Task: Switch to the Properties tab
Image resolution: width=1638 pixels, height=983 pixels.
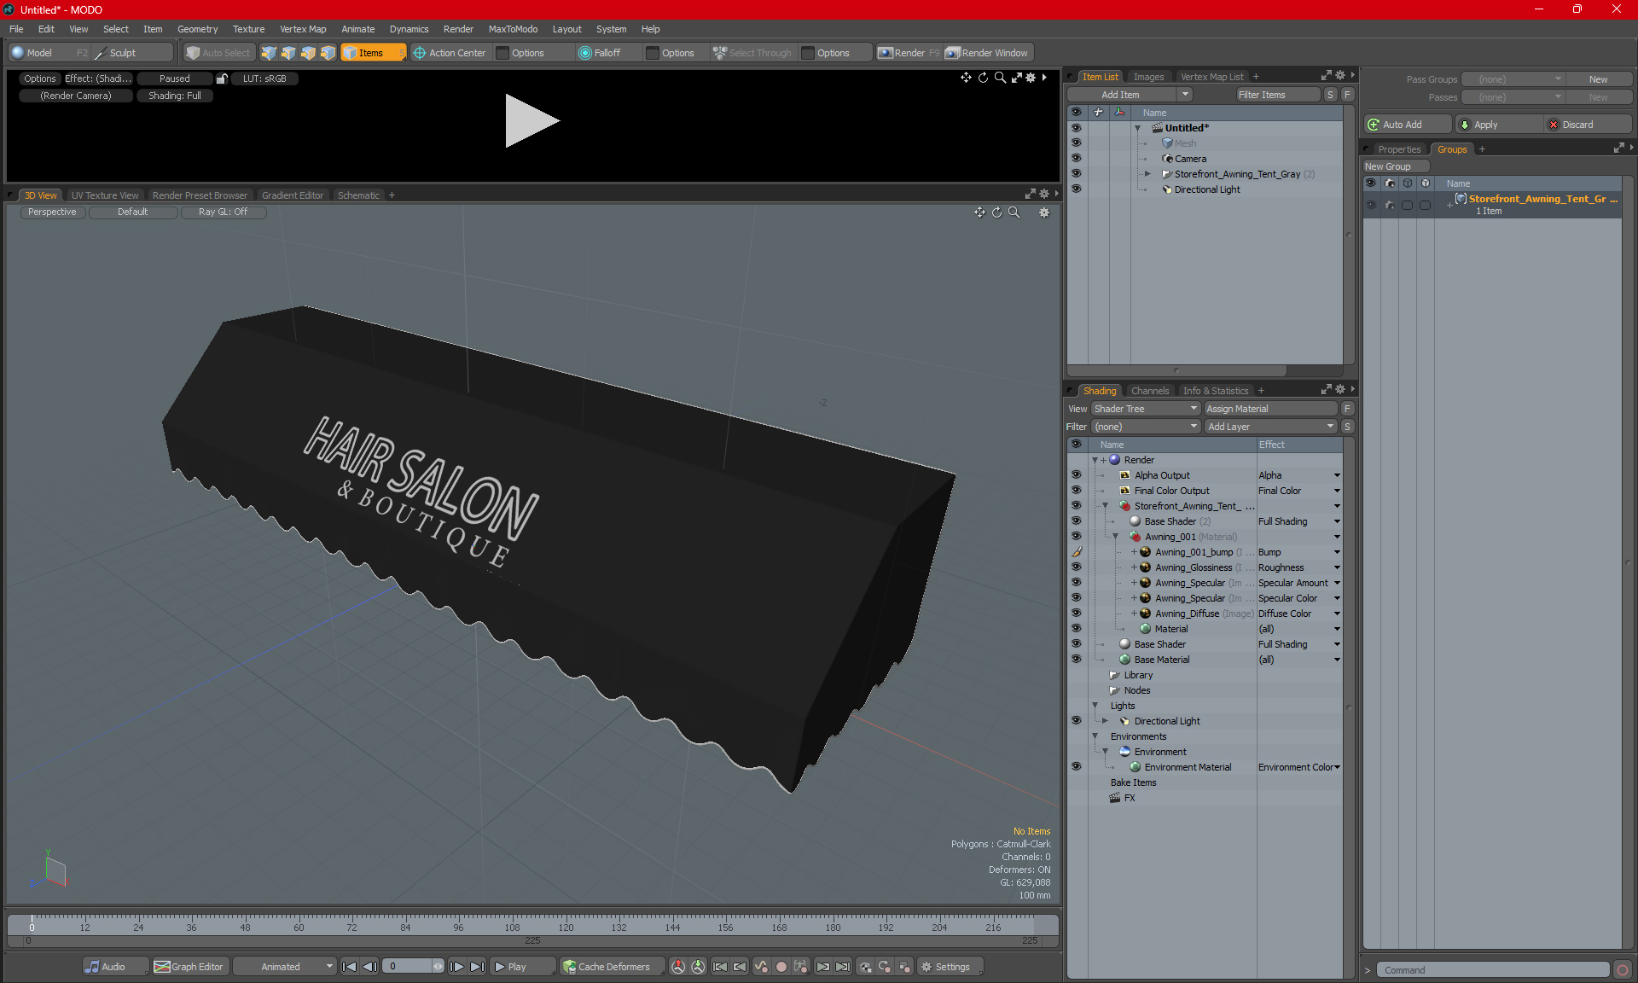Action: [x=1399, y=149]
